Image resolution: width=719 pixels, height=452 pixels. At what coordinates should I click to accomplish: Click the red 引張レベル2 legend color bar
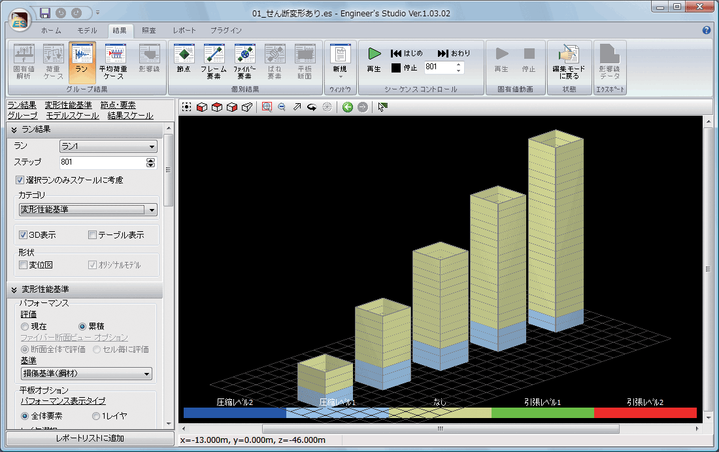click(x=645, y=413)
